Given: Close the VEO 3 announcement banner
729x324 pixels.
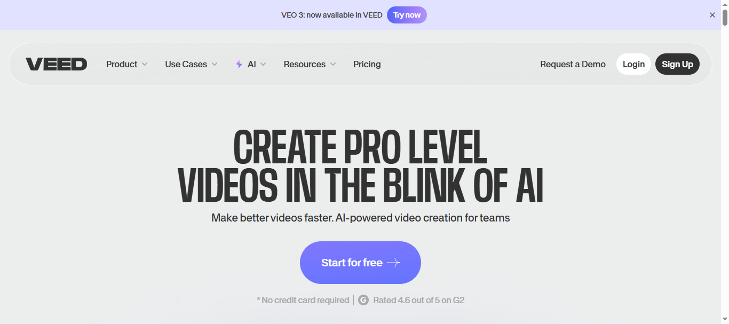Looking at the screenshot, I should 712,15.
